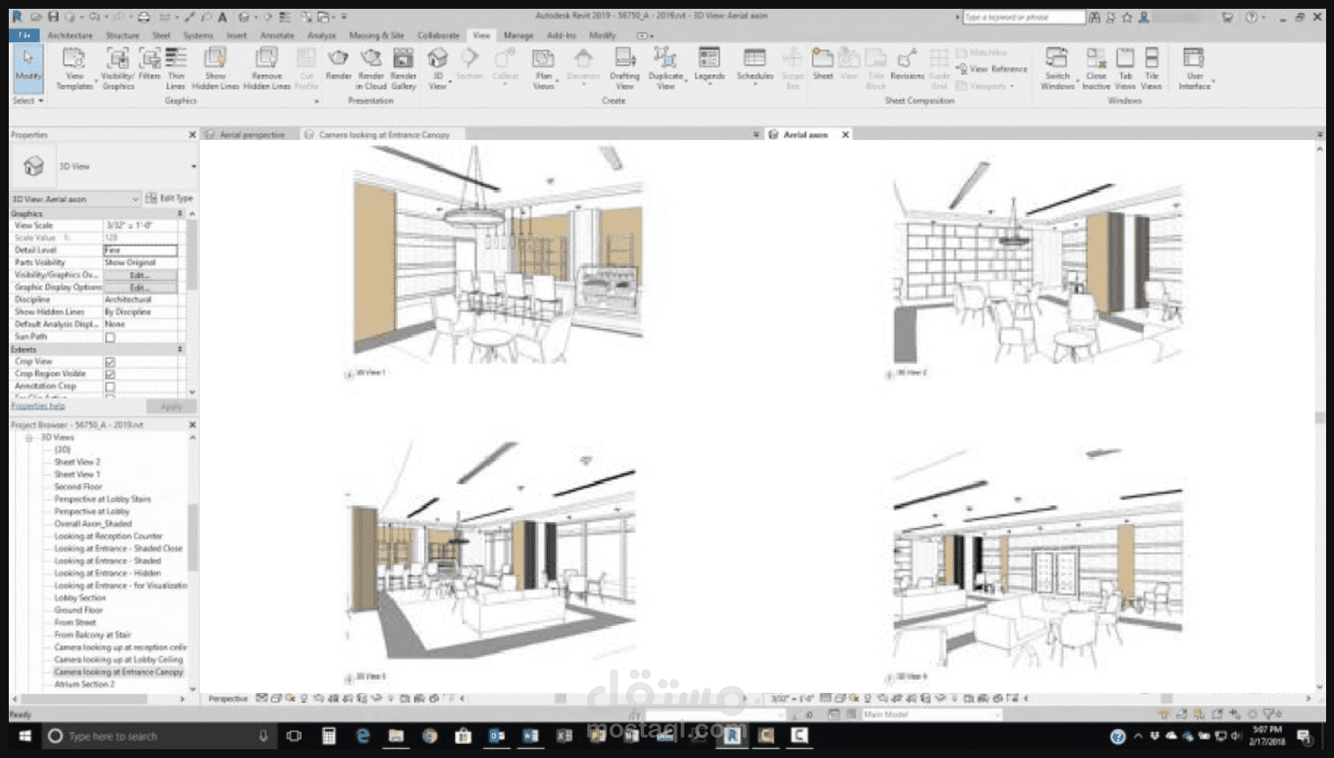Viewport: 1334px width, 758px height.
Task: Create a new Sheet
Action: pos(823,63)
